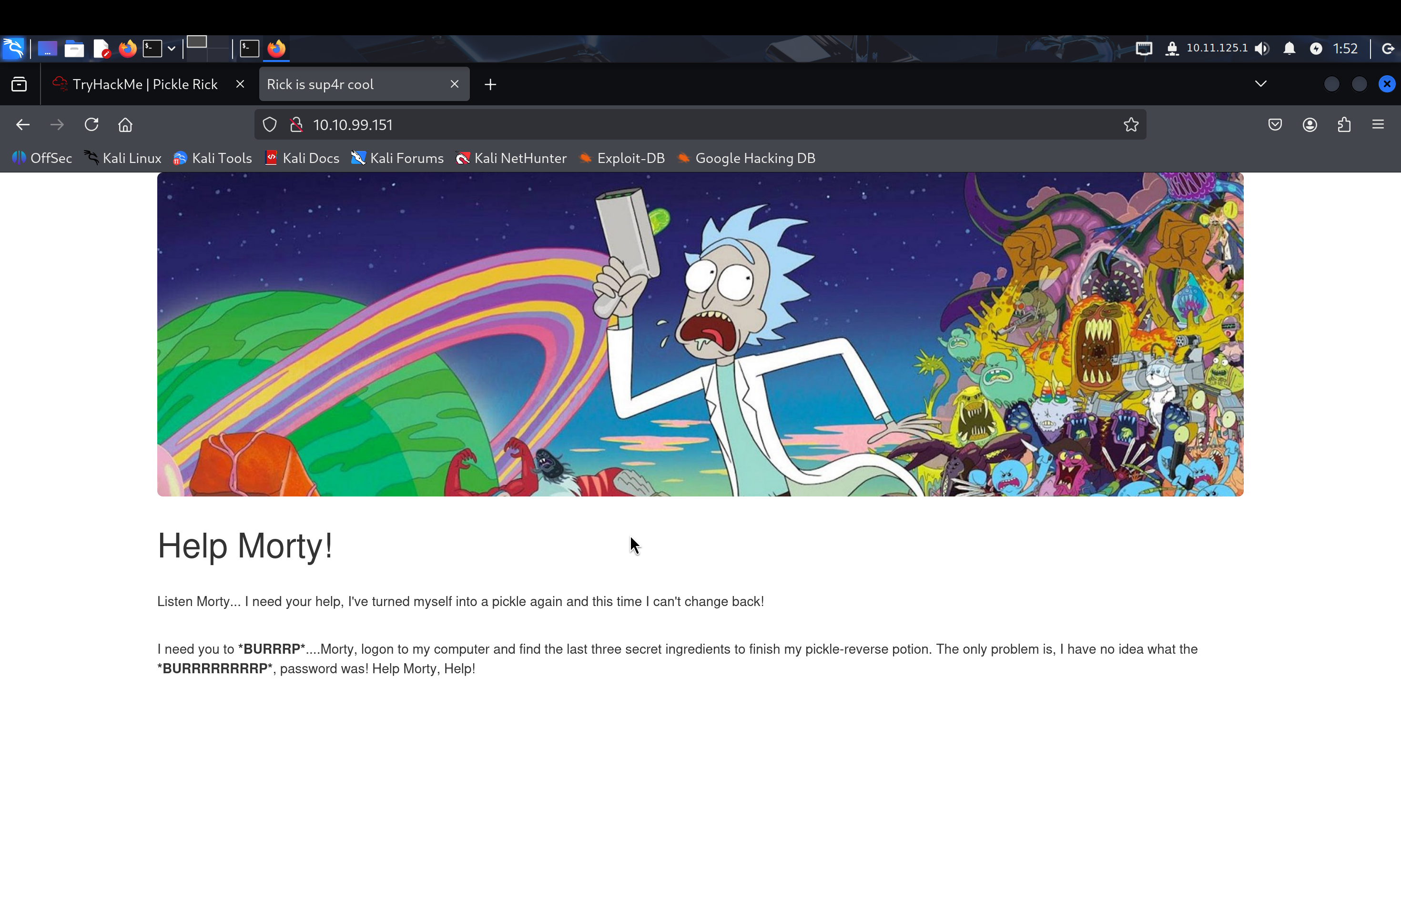Click the Rick and Morty banner image

click(x=700, y=334)
